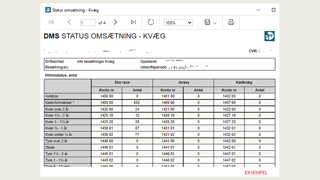Select the Jersey column header
This screenshot has width=320, height=180.
(183, 82)
